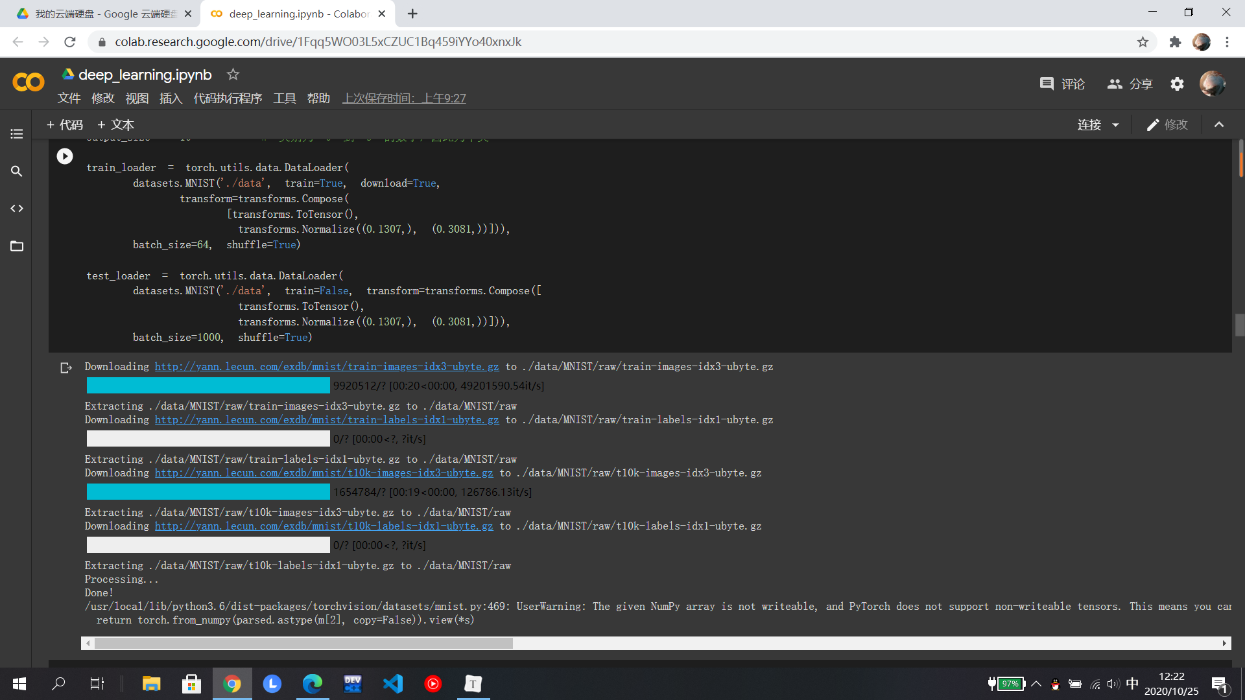
Task: Open the code snippets sidebar icon
Action: 17,209
